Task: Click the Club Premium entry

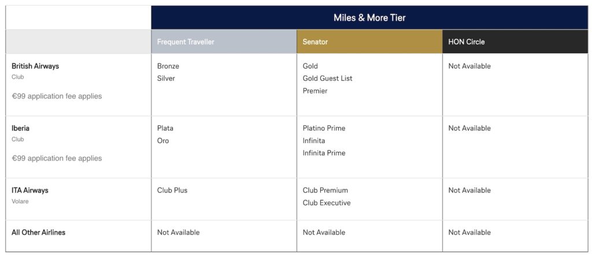Action: pos(325,190)
